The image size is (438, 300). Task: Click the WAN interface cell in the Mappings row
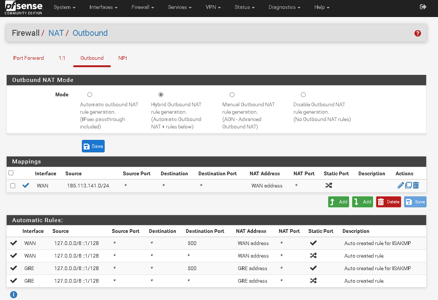tap(42, 186)
